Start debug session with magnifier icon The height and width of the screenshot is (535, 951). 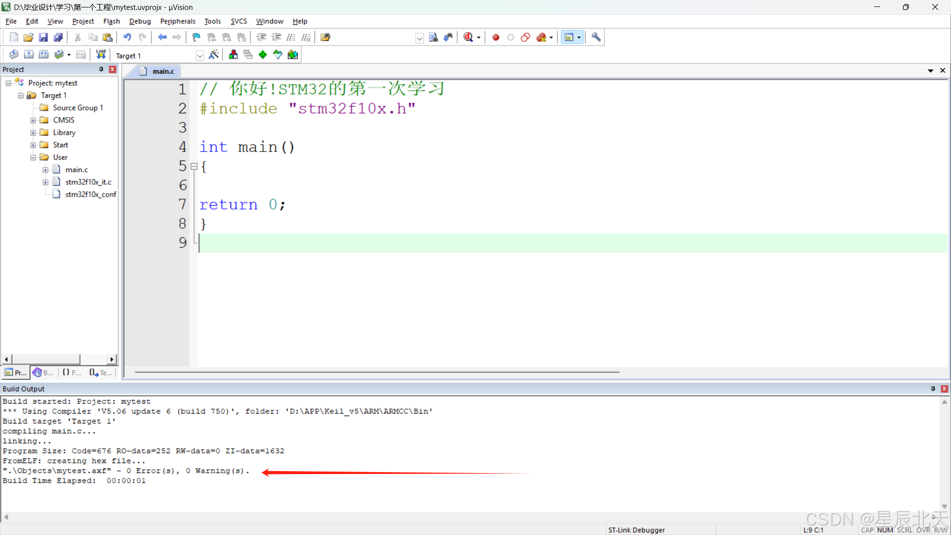[468, 37]
